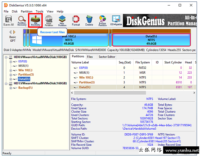Click the partition table horizontal scrollbar thumb
200x157 pixels.
click(110, 93)
